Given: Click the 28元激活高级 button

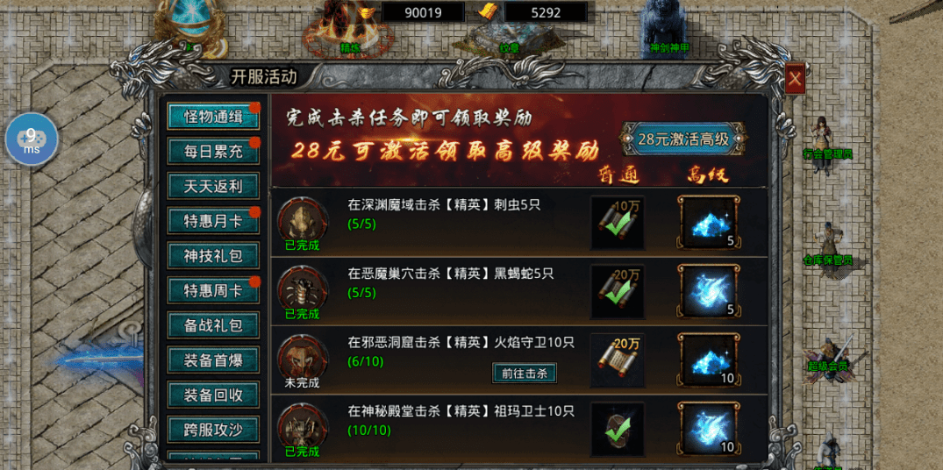Looking at the screenshot, I should (x=684, y=139).
